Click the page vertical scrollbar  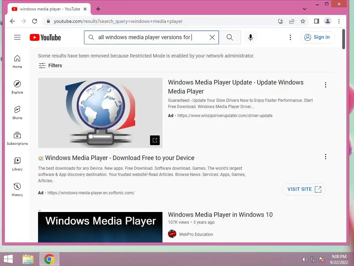coord(343,39)
